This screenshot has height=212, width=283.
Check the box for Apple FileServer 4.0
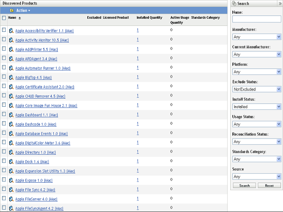coord(4,198)
